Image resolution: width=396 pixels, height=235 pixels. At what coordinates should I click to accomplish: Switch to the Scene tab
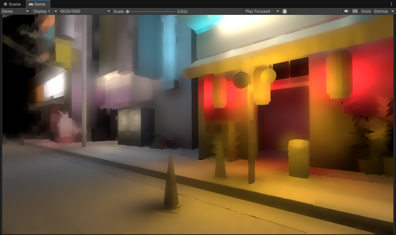pyautogui.click(x=12, y=4)
